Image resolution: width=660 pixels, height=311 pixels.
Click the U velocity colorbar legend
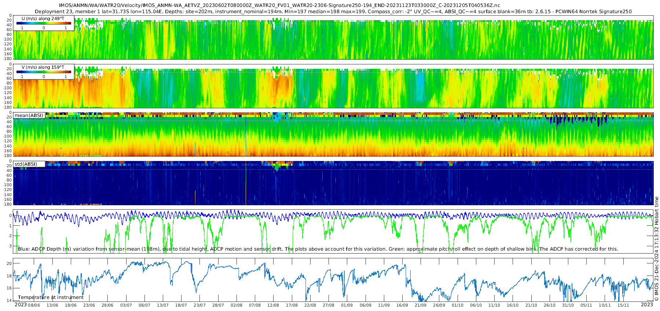(x=44, y=23)
